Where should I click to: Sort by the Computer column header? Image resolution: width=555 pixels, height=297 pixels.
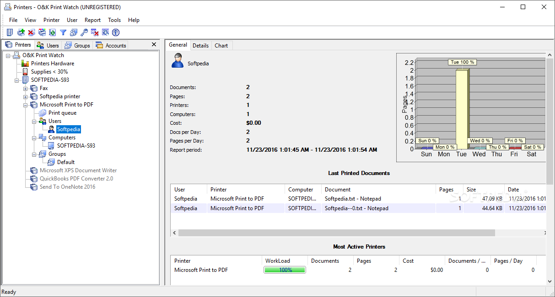coord(303,189)
